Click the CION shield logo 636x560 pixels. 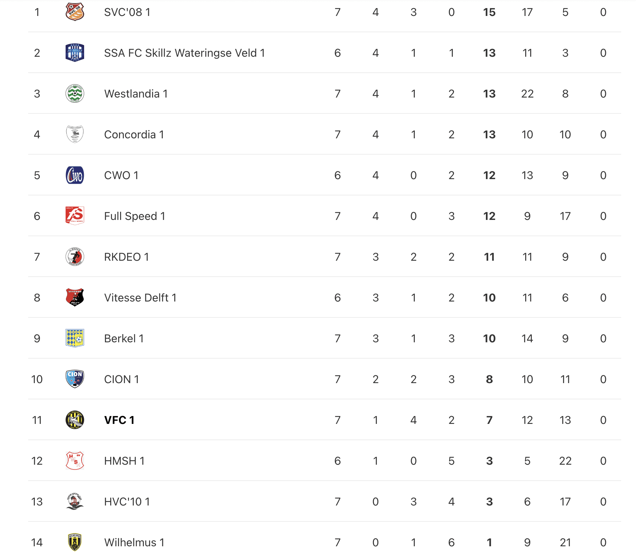(74, 379)
